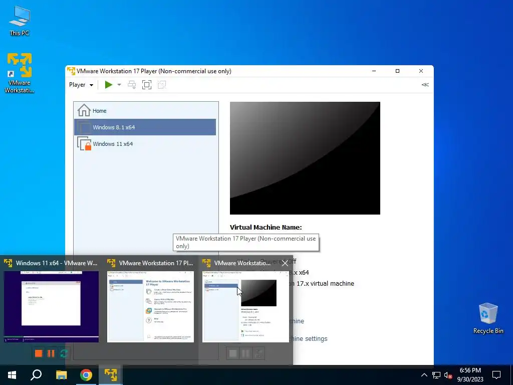The image size is (513, 385).
Task: Click the muted volume tray icon
Action: (x=448, y=375)
